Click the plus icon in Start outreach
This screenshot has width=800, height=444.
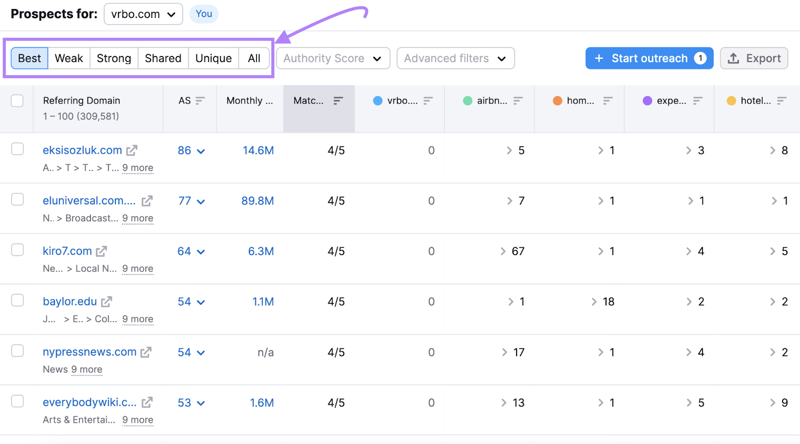[599, 58]
